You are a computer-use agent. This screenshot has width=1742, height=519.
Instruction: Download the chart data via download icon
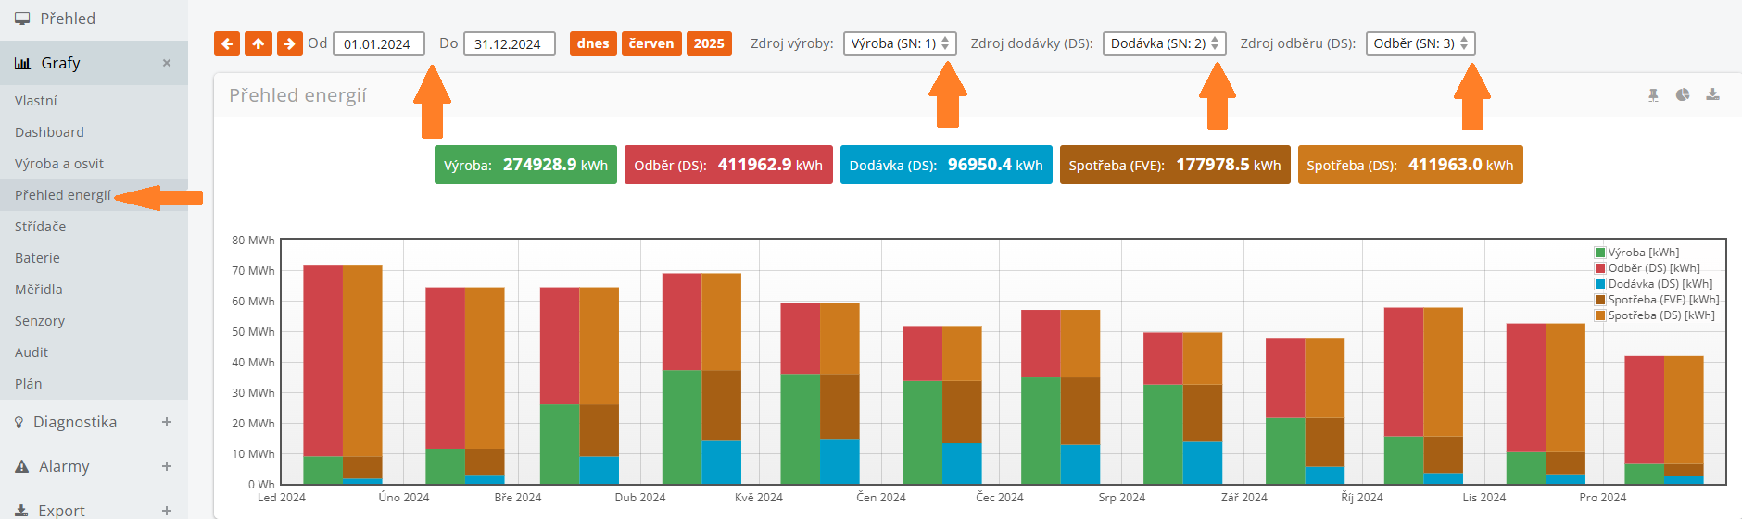(x=1712, y=95)
